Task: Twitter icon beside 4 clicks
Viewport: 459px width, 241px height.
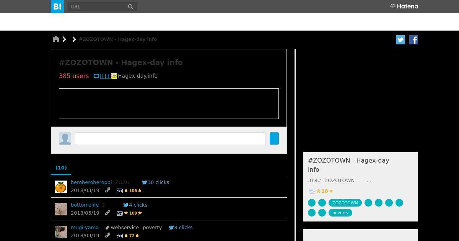Action: pos(125,205)
